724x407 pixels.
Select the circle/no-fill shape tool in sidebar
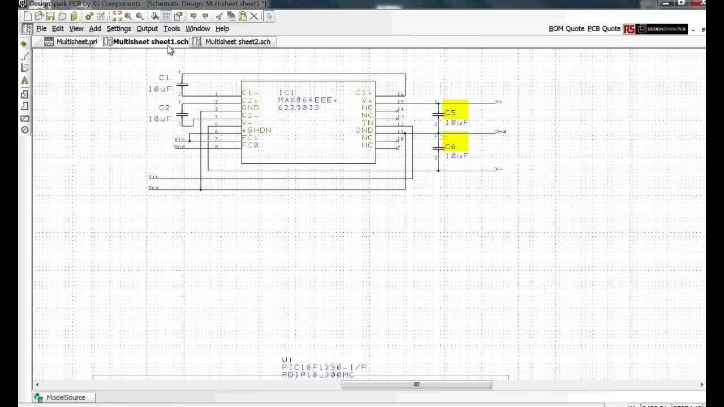24,129
